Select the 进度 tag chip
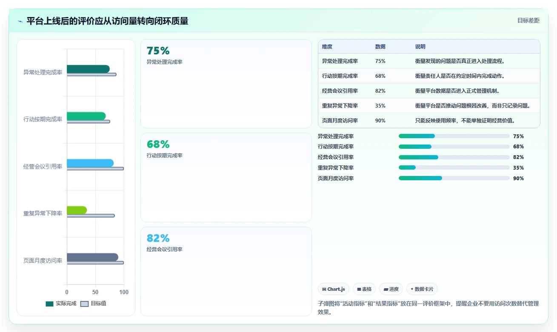Image resolution: width=557 pixels, height=332 pixels. click(x=391, y=289)
